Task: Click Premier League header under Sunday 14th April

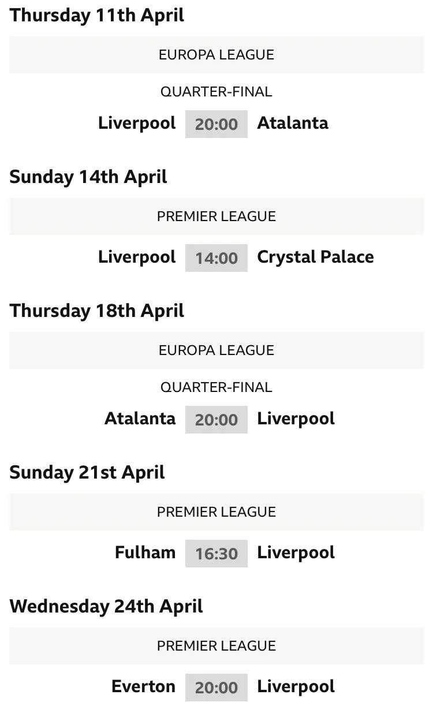Action: coord(216,216)
